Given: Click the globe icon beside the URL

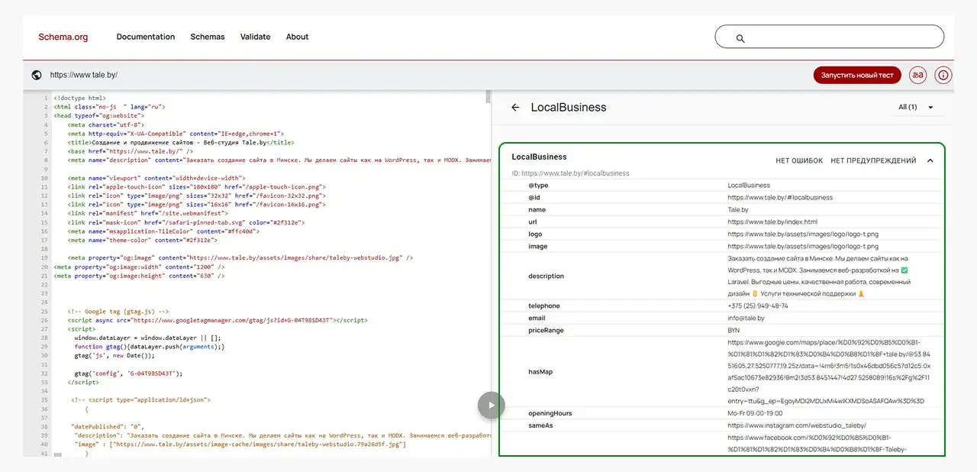Looking at the screenshot, I should (37, 75).
